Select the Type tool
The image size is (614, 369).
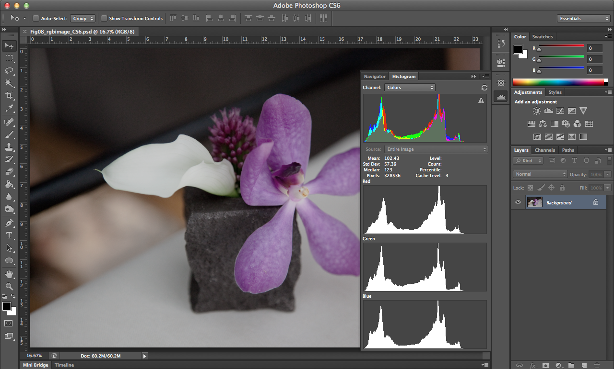click(x=9, y=235)
